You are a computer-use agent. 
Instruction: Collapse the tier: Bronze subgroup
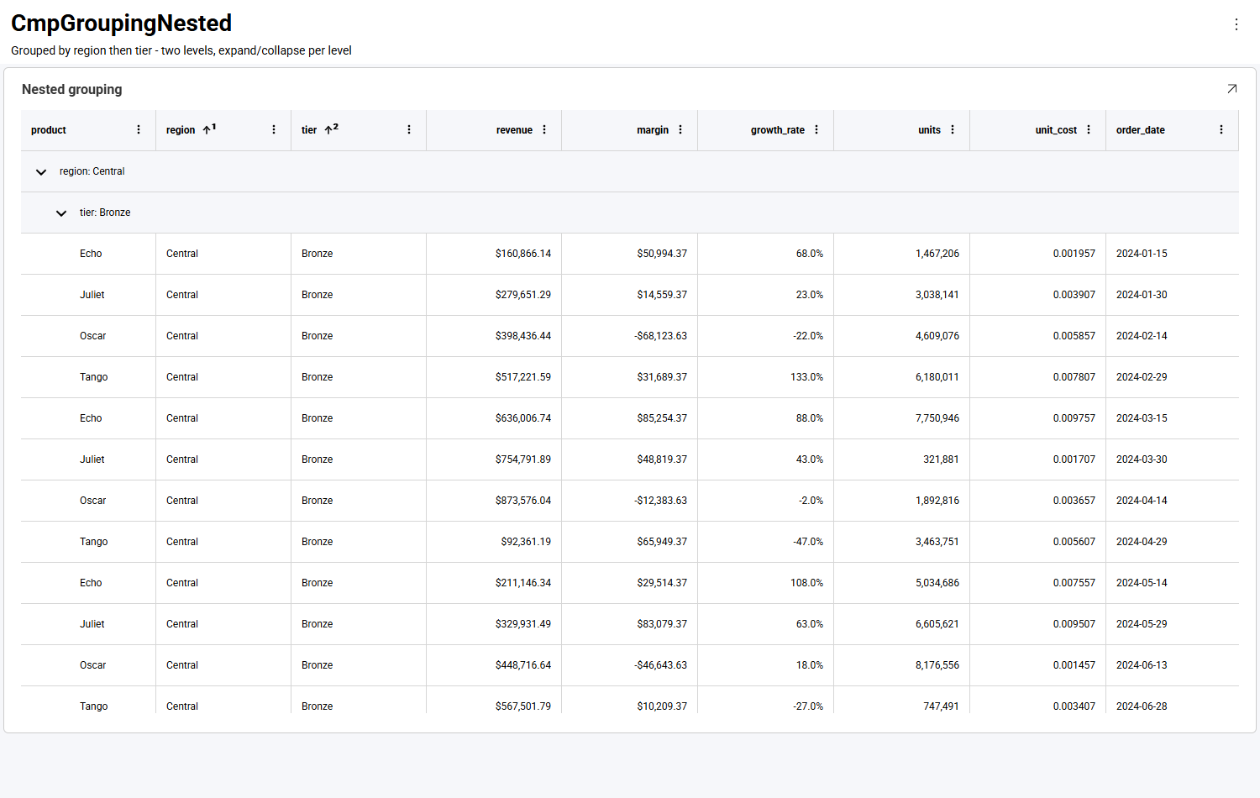61,213
